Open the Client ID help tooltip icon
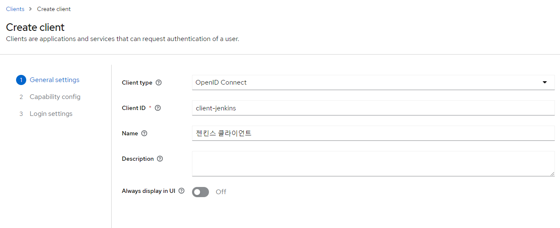Image resolution: width=560 pixels, height=228 pixels. tap(158, 108)
